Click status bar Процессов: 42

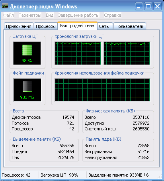click(x=16, y=175)
